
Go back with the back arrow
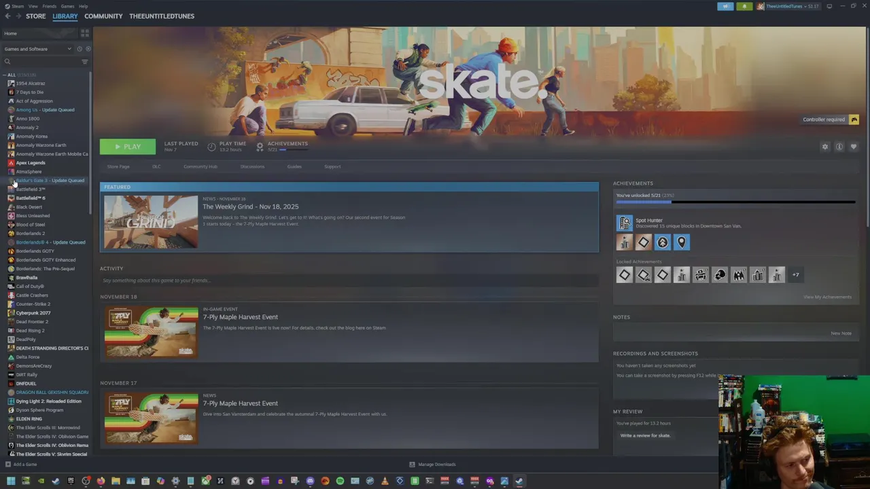[x=8, y=16]
